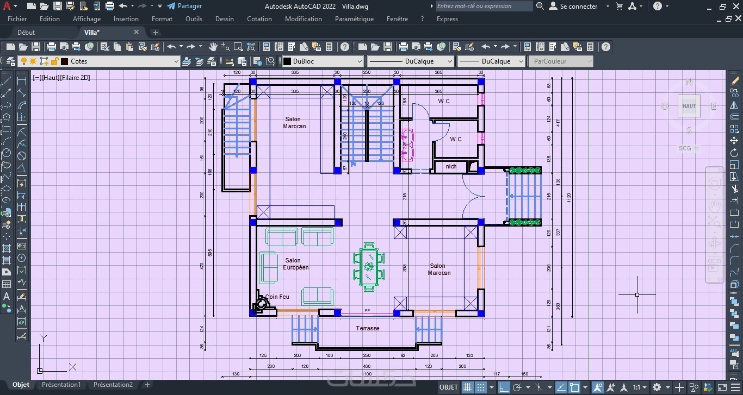Toggle the drawing grid display in the status bar
743x395 pixels.
click(467, 387)
